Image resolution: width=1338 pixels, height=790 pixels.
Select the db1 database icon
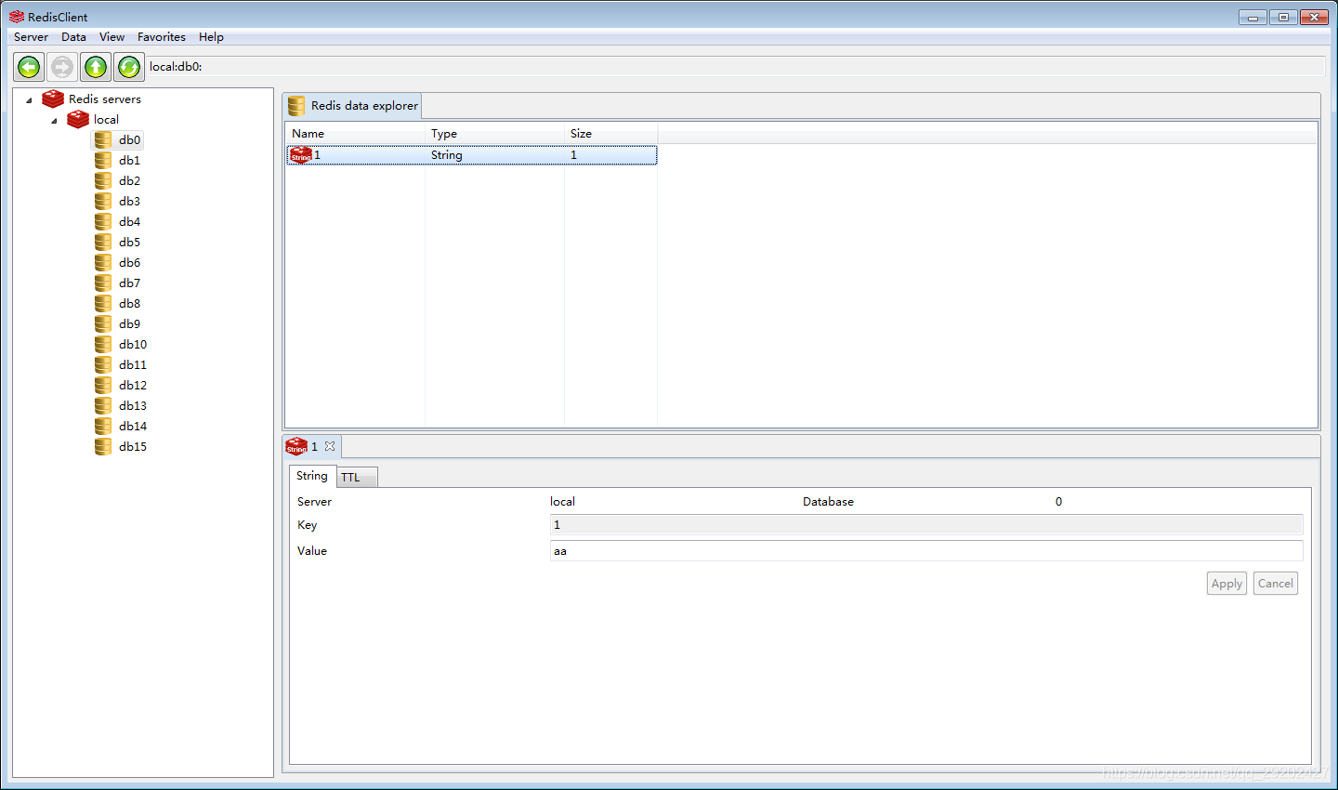103,160
